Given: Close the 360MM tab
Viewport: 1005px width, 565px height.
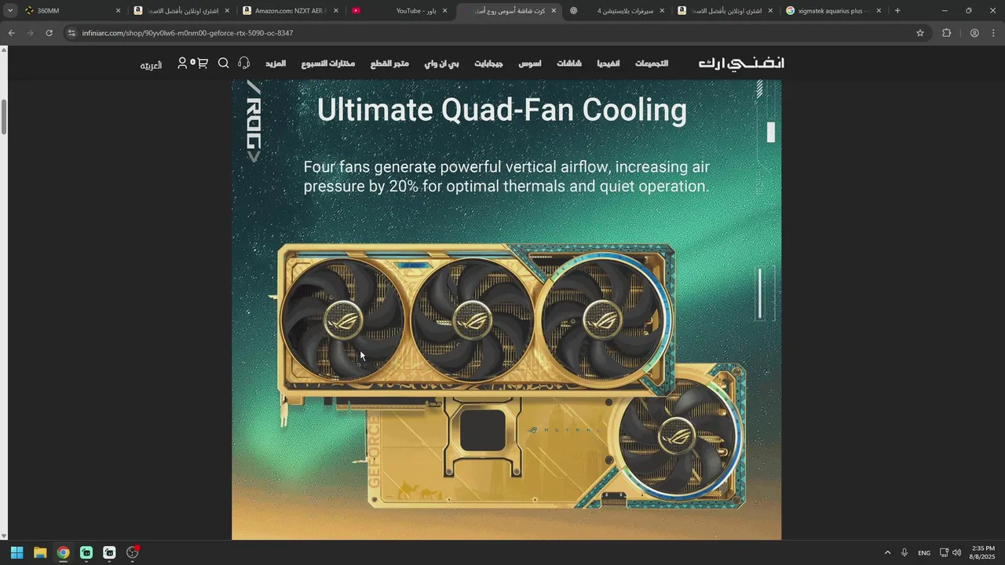Looking at the screenshot, I should [119, 11].
